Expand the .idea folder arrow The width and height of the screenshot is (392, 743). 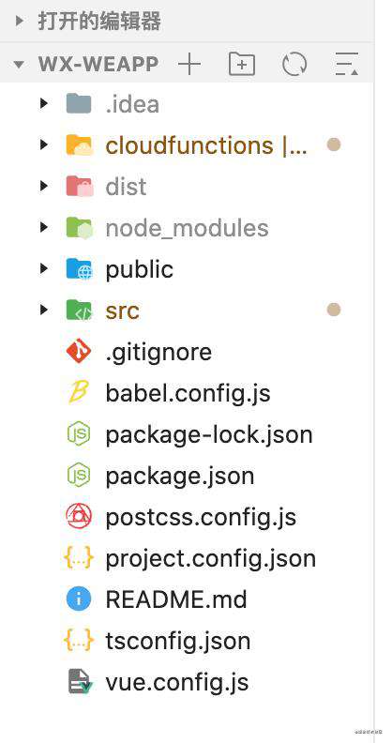(x=44, y=103)
